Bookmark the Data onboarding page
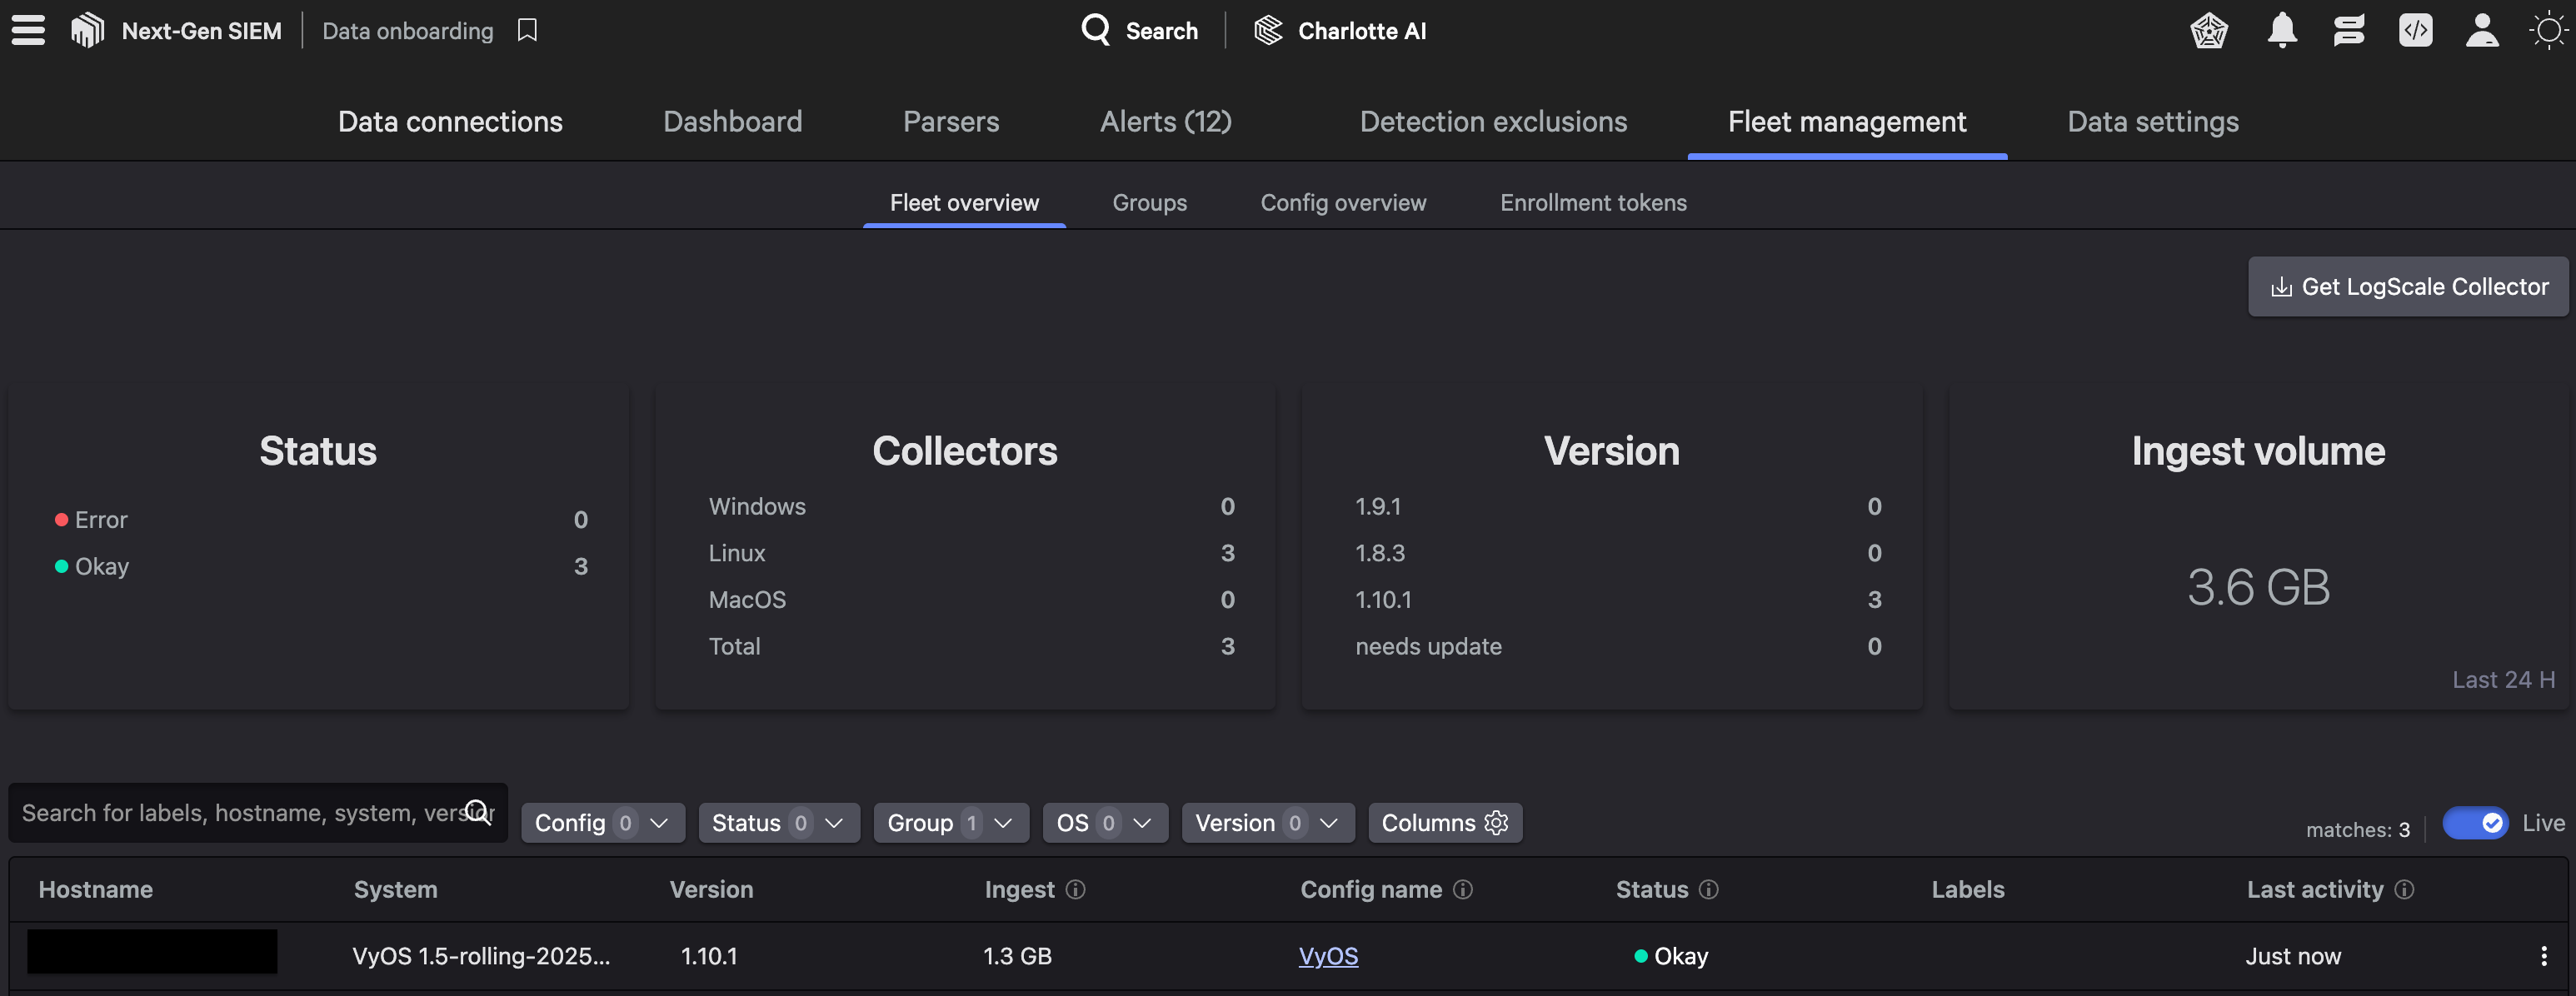 click(527, 30)
